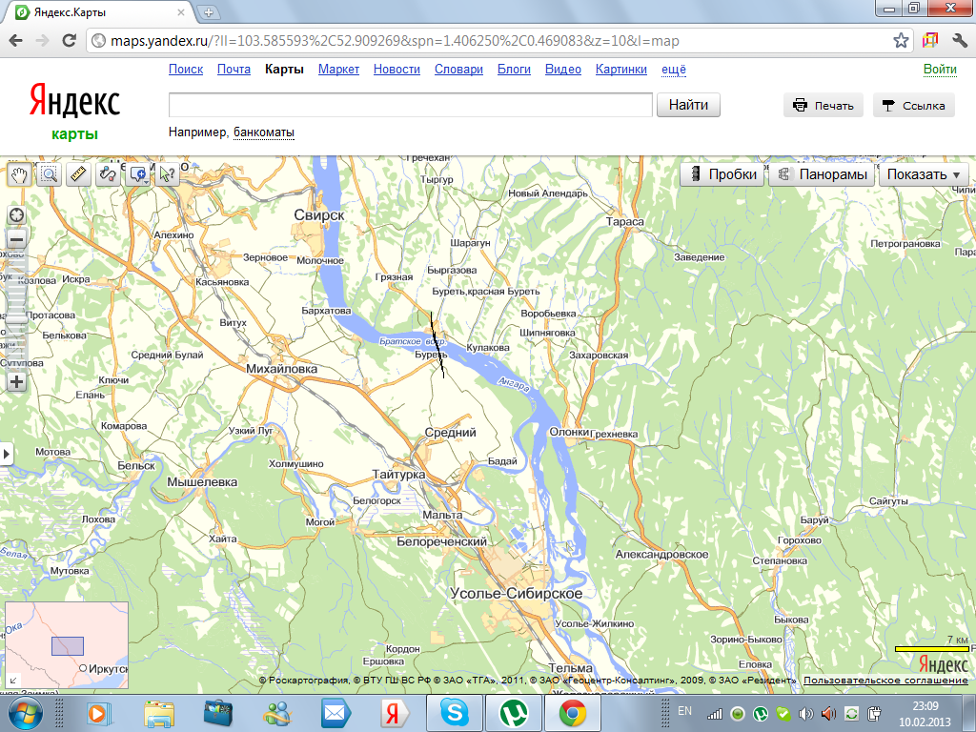This screenshot has width=976, height=732.
Task: Zoom in with the plus button
Action: coord(16,381)
